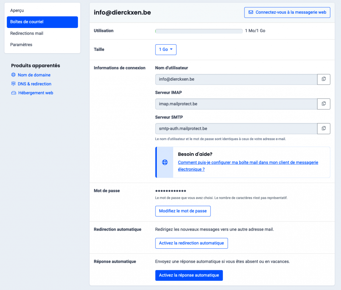
Task: Click the Serveur IMAP text field
Action: [236, 104]
